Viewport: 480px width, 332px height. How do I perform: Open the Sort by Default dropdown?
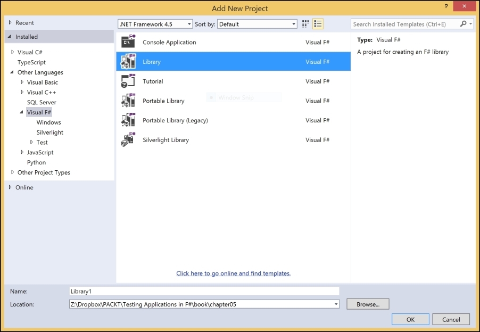coord(293,23)
